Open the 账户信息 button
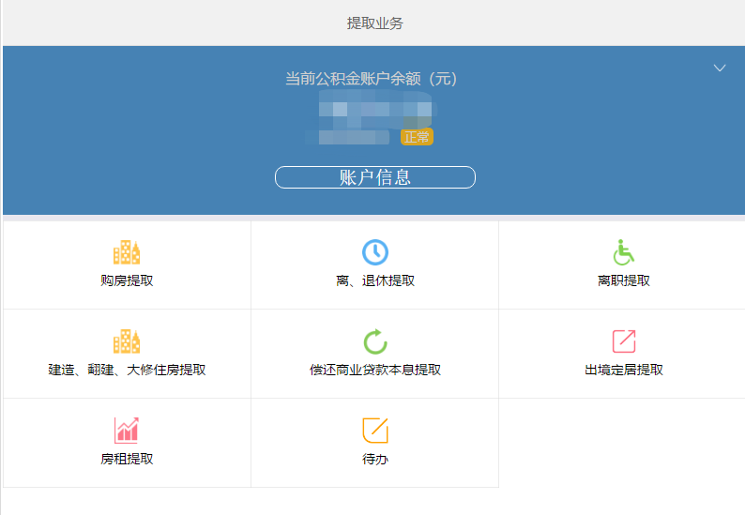This screenshot has height=515, width=745. [x=374, y=177]
